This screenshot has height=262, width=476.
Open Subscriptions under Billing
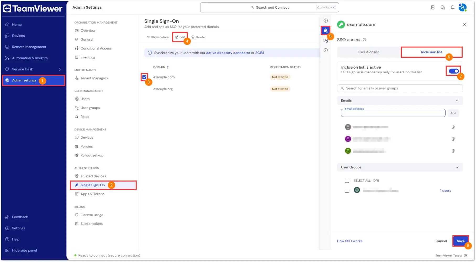point(92,224)
